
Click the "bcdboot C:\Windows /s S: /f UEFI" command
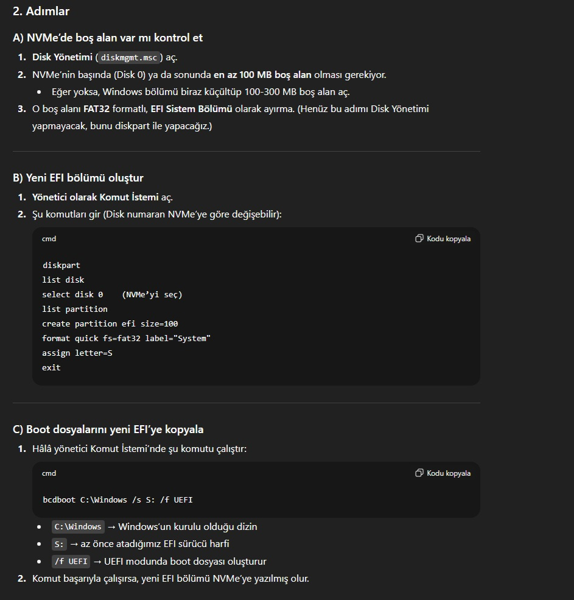[x=117, y=499]
